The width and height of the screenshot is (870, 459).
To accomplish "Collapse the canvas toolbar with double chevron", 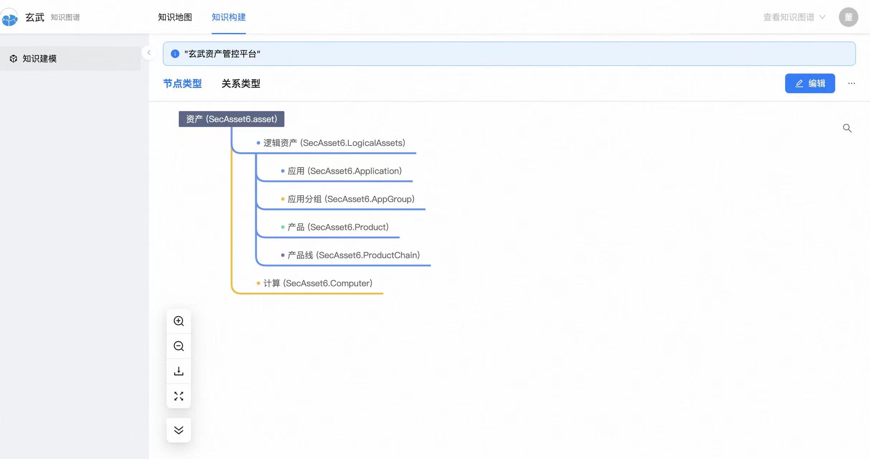I will (179, 430).
